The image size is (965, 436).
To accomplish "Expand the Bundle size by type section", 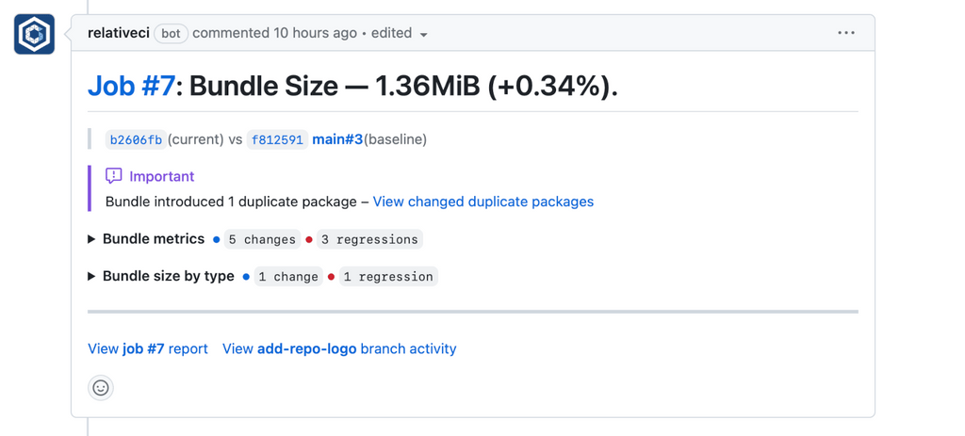I will coord(91,277).
